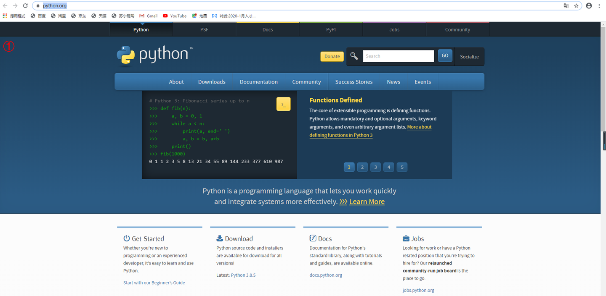
Task: Open the 天猫 bookmark
Action: click(x=99, y=16)
